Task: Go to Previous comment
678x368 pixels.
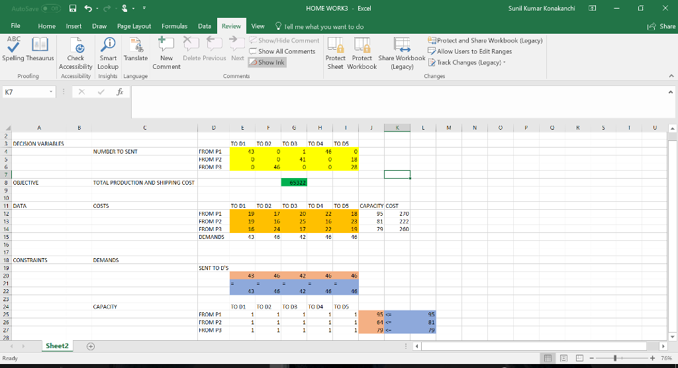Action: (x=215, y=49)
